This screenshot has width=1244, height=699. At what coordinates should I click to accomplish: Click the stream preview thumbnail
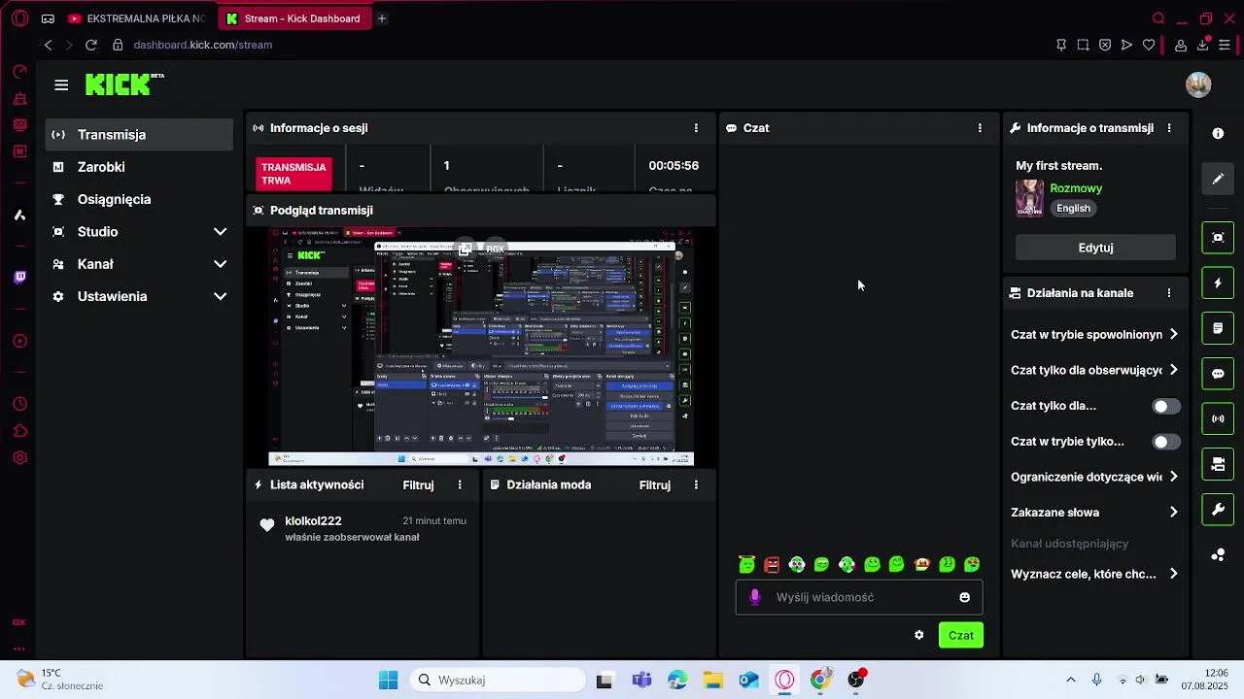[481, 347]
